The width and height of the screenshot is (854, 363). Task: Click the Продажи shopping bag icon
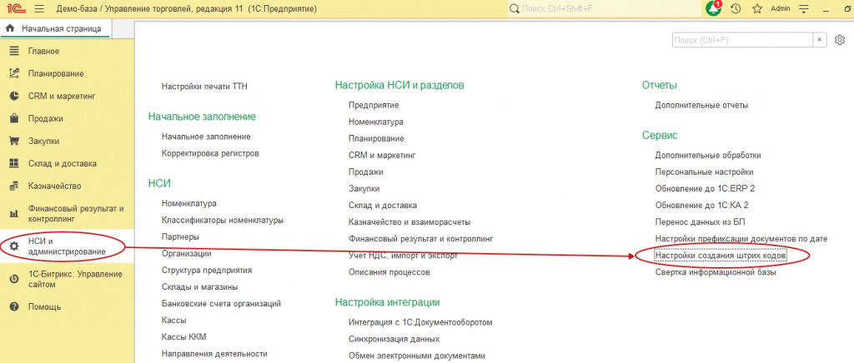(x=15, y=118)
